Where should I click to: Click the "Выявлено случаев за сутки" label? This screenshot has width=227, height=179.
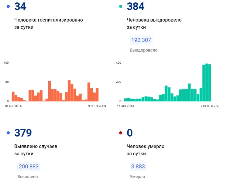36,150
